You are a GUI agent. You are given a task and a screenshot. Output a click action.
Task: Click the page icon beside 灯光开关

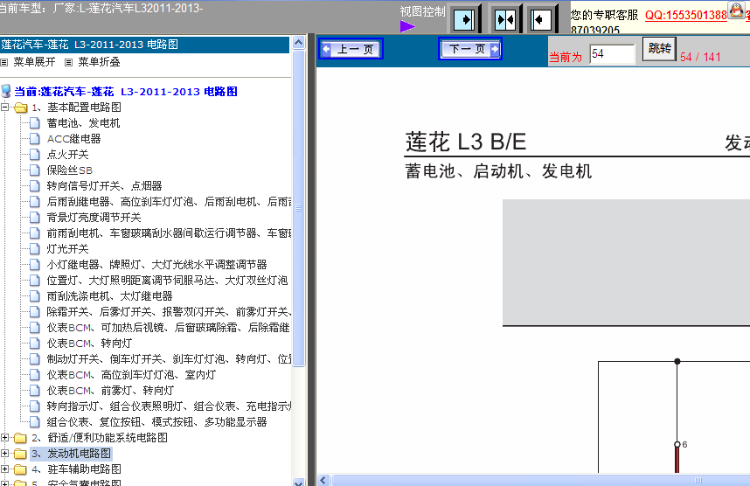(34, 249)
